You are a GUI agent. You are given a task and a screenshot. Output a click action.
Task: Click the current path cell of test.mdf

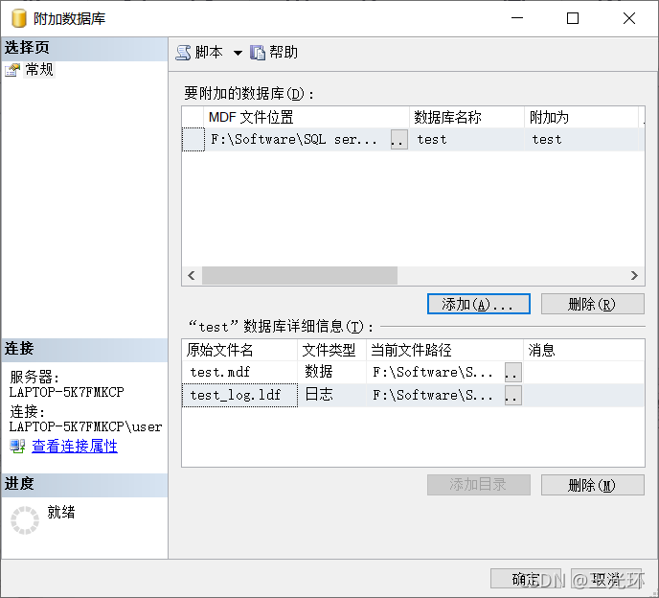coord(436,372)
